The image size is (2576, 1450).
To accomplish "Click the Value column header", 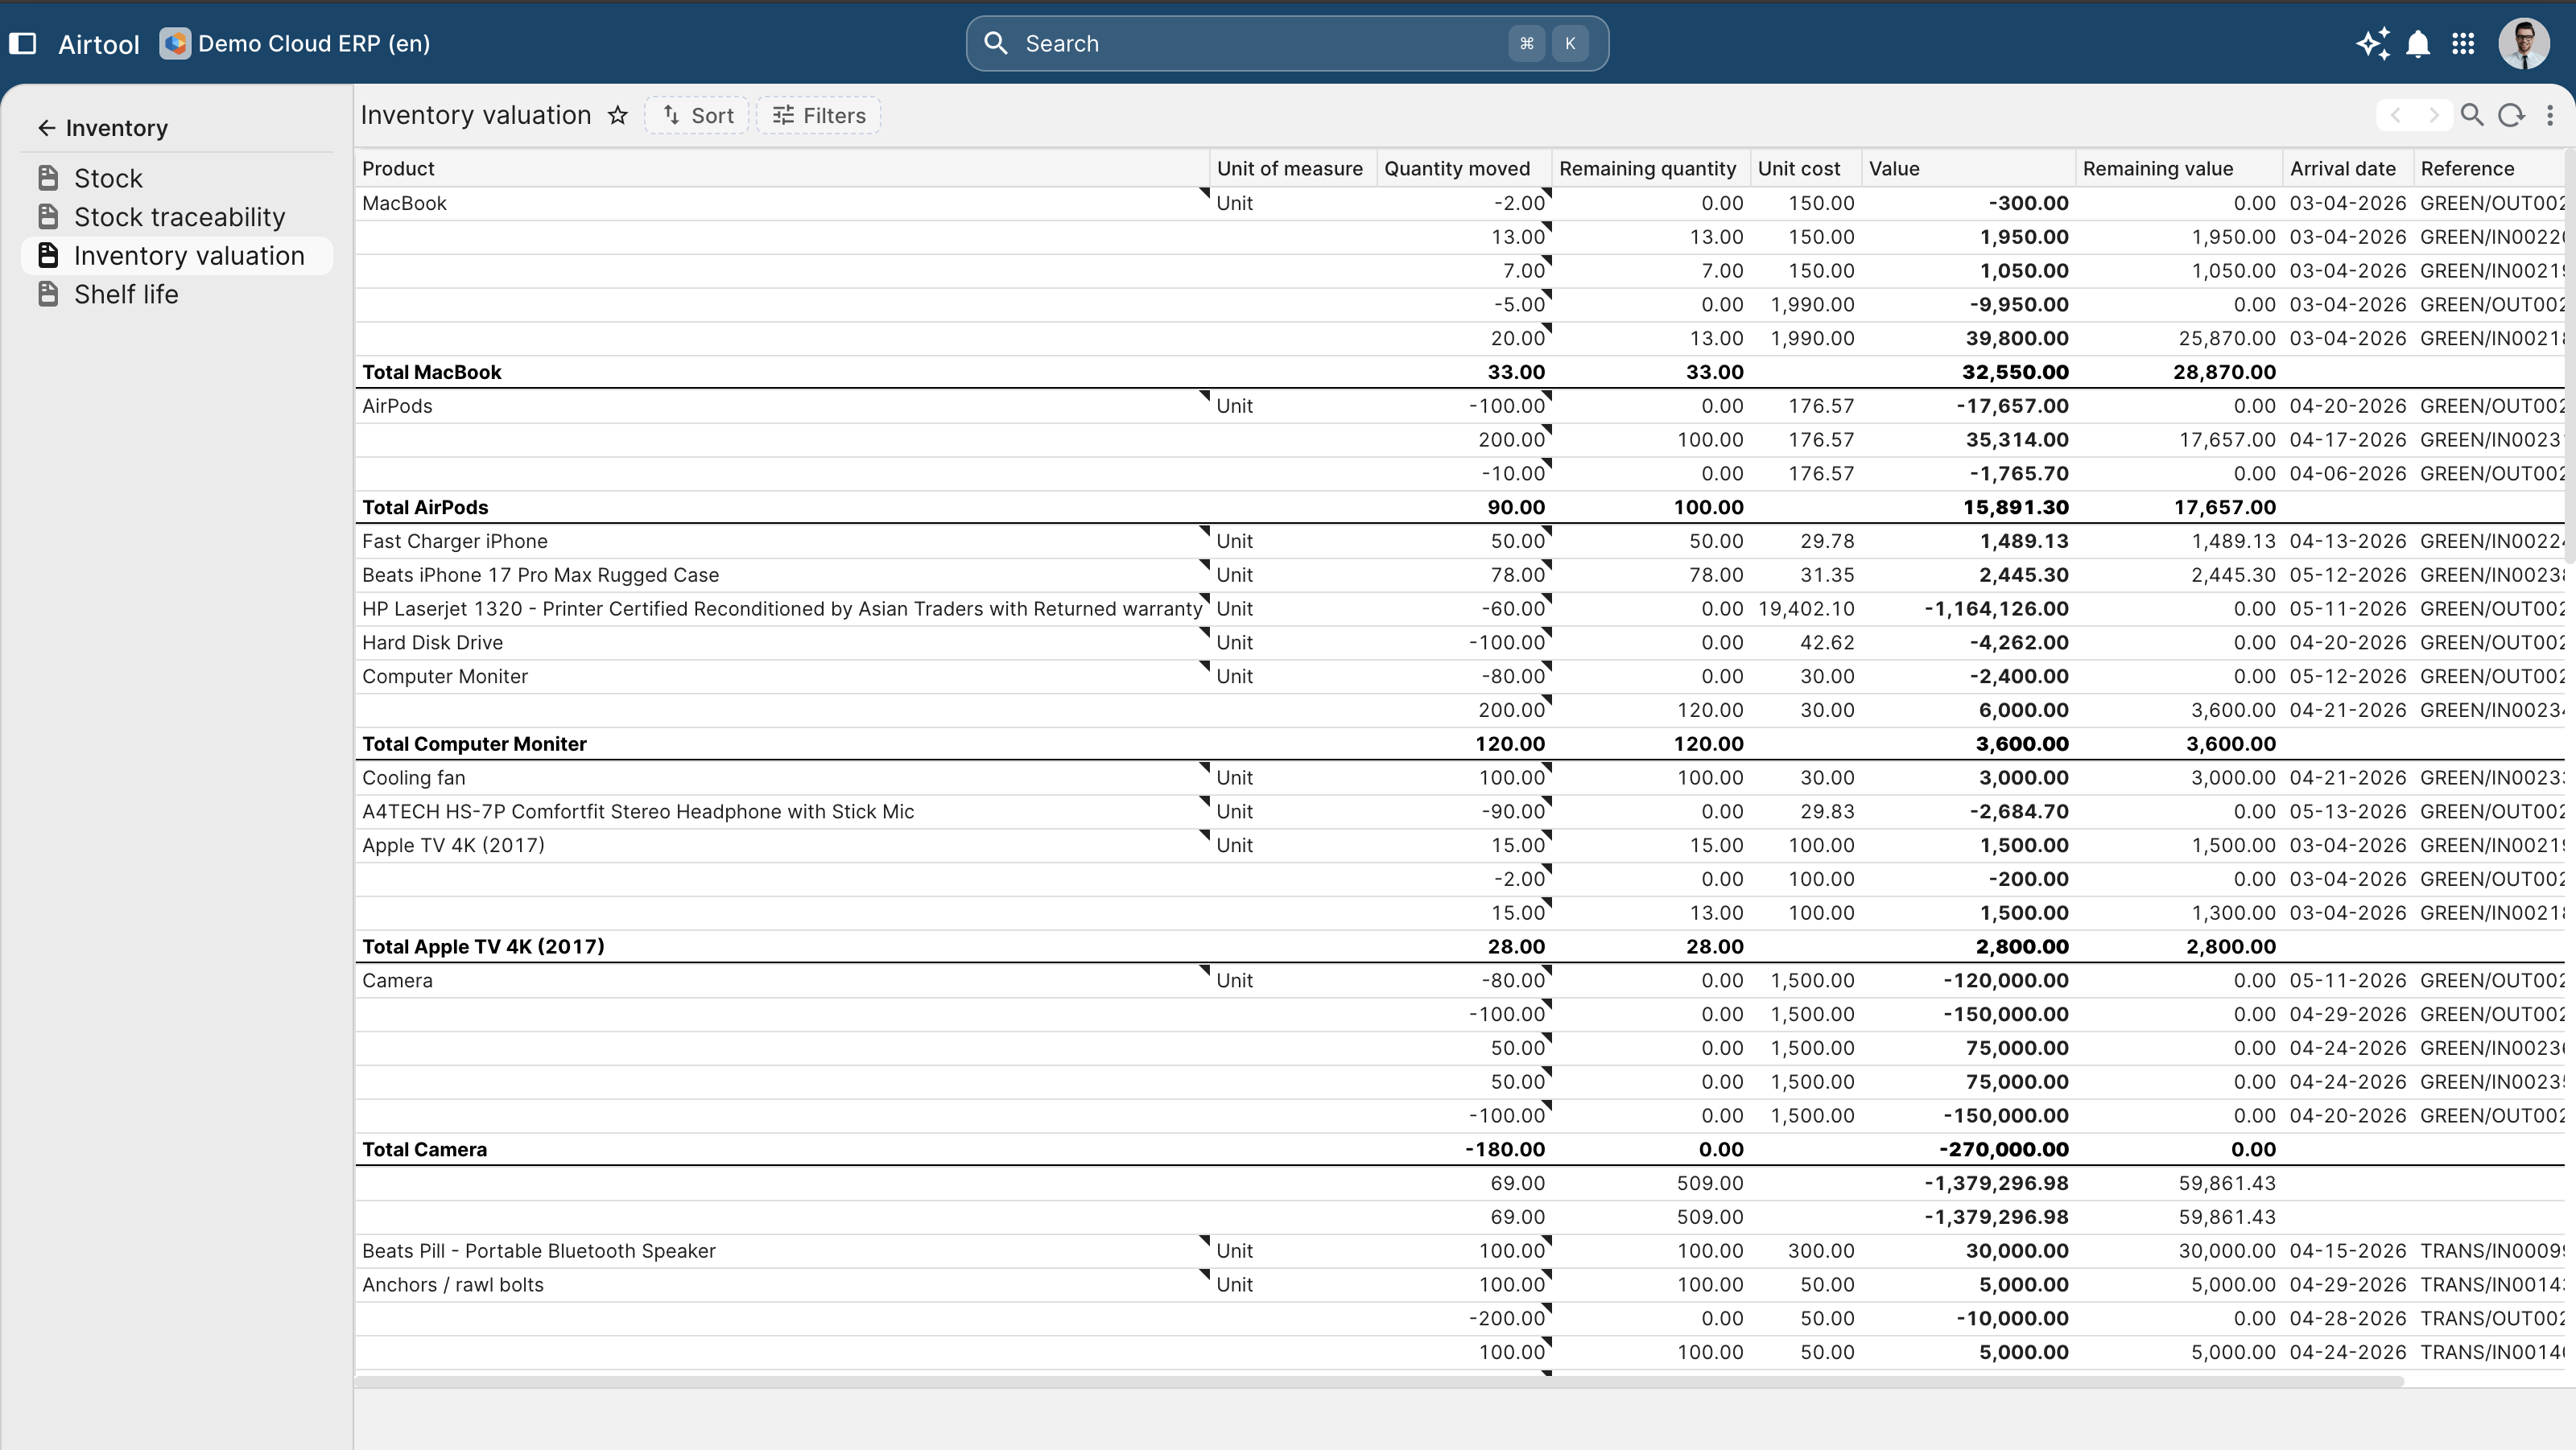I will click(1969, 168).
